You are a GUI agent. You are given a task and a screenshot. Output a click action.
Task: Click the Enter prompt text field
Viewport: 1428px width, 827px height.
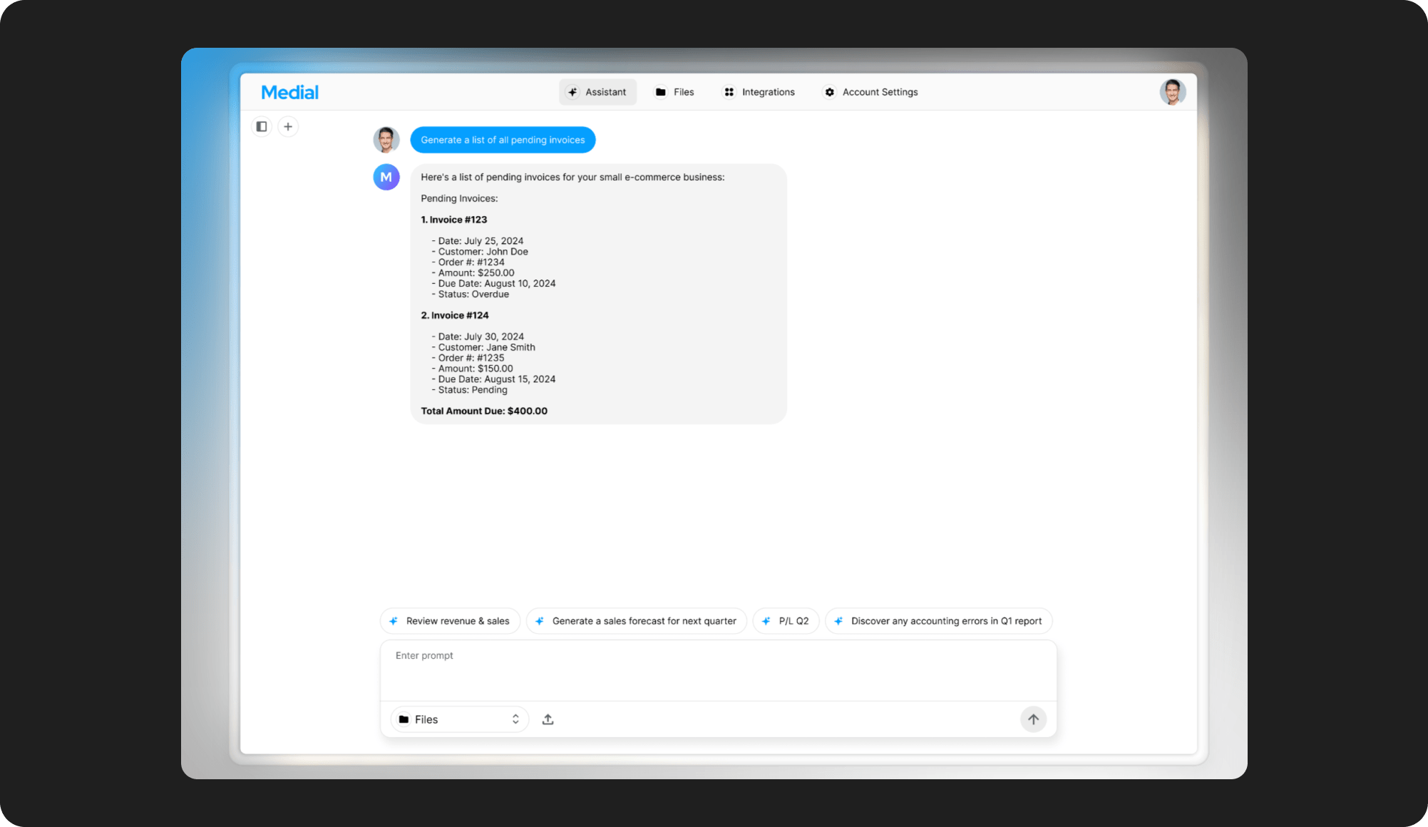click(717, 669)
